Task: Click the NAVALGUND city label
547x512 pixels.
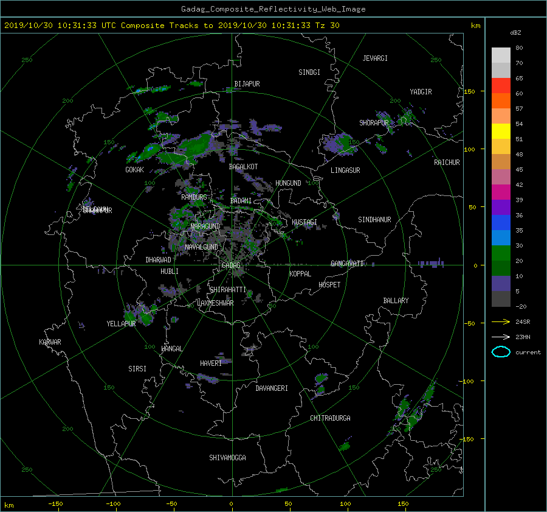Action: point(201,247)
